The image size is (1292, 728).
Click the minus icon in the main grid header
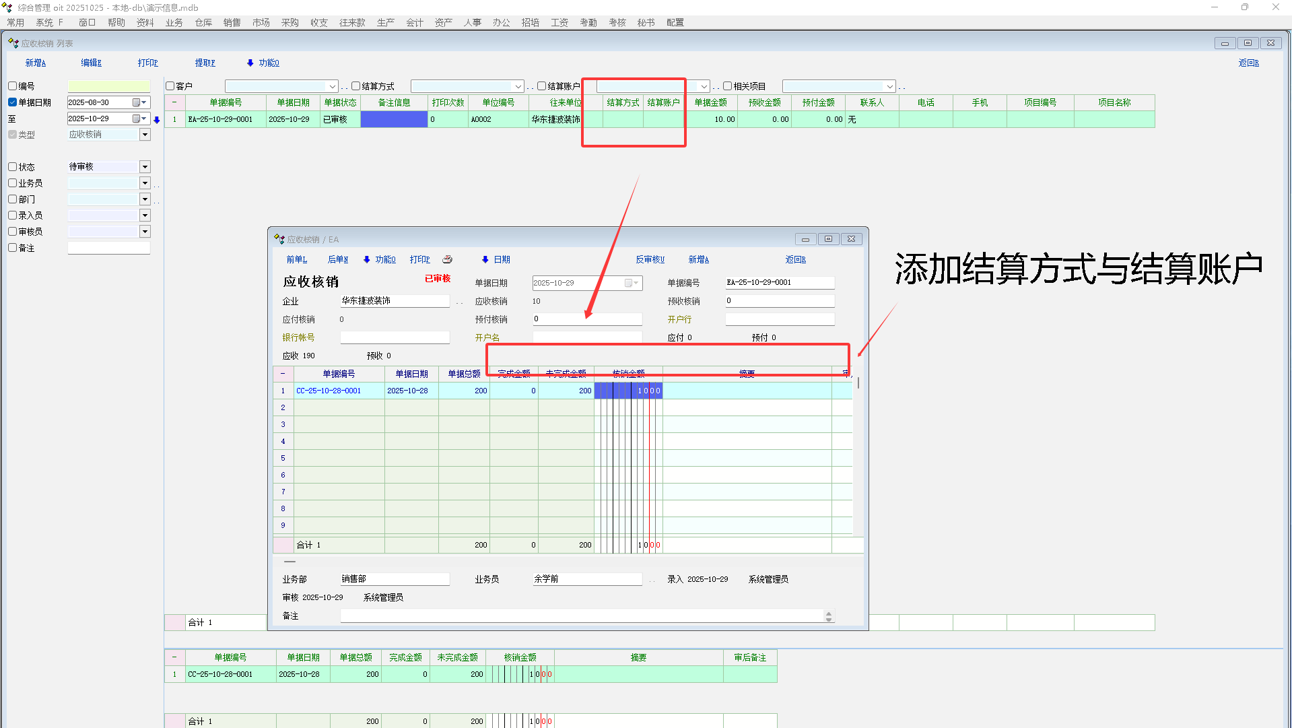[x=174, y=102]
